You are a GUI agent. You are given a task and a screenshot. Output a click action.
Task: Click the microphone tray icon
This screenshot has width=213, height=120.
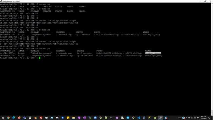coord(192,118)
